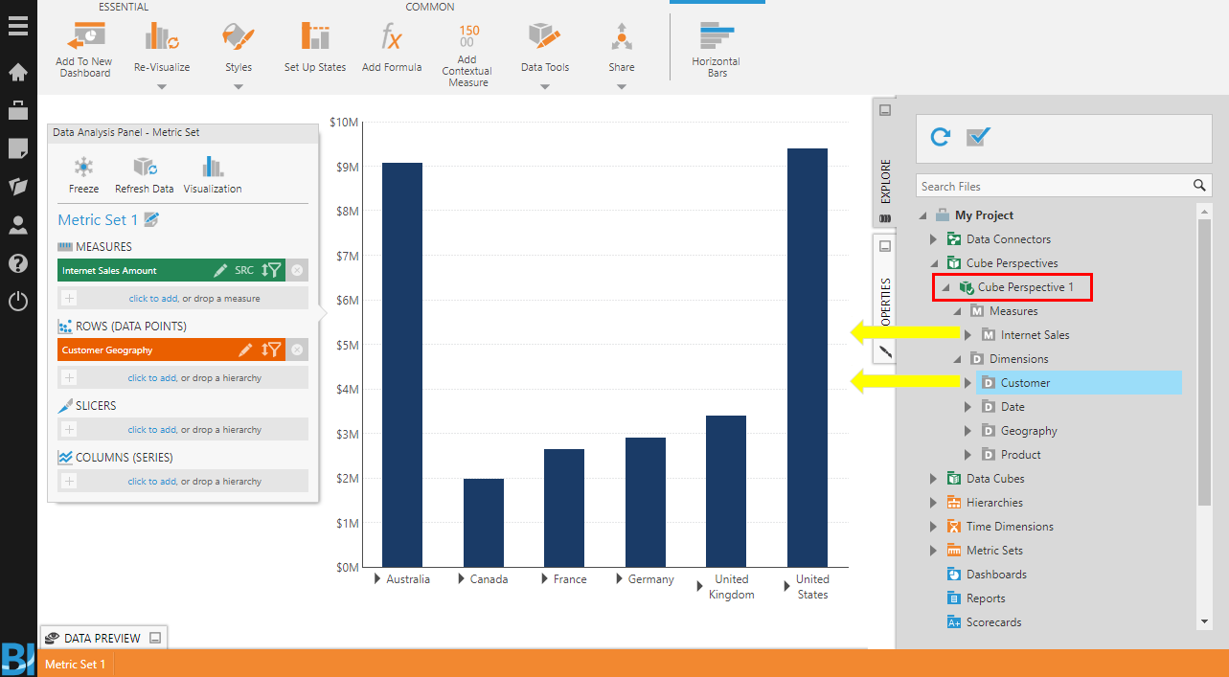This screenshot has height=677, width=1229.
Task: Remove the Customer Geography hierarchy
Action: pos(297,350)
